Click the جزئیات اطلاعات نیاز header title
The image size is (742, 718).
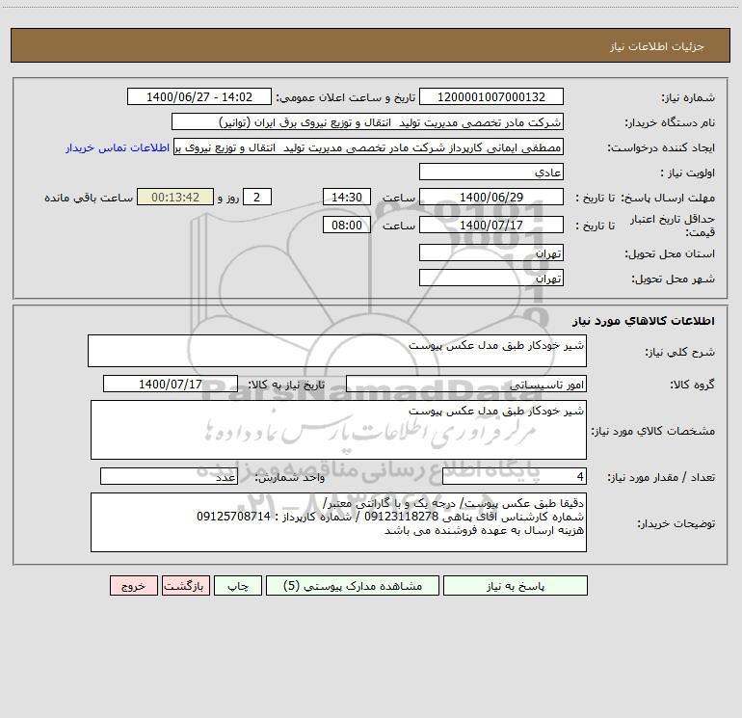tap(657, 46)
